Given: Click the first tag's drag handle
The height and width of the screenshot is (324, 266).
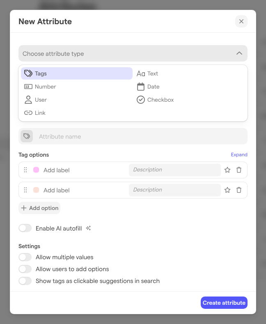Looking at the screenshot, I should coord(25,170).
